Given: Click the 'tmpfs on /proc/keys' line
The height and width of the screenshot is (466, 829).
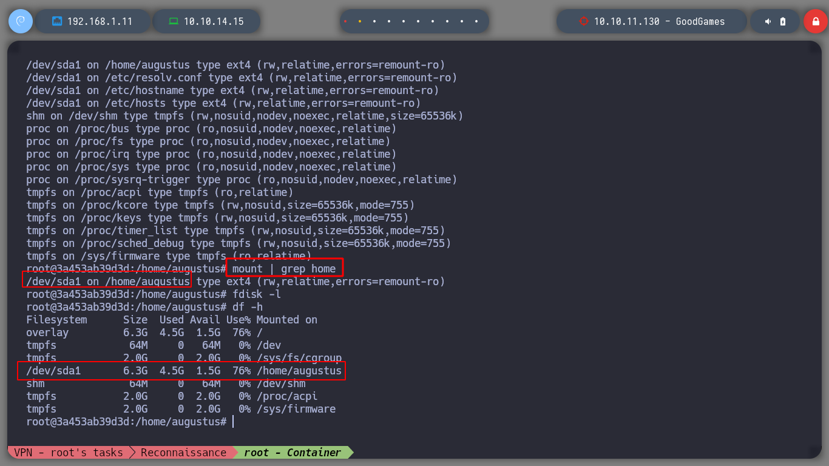Looking at the screenshot, I should pyautogui.click(x=217, y=218).
